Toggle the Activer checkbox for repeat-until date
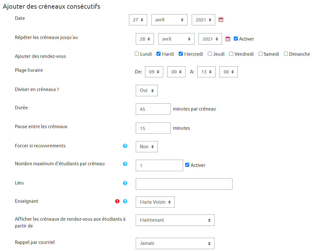 coord(236,39)
